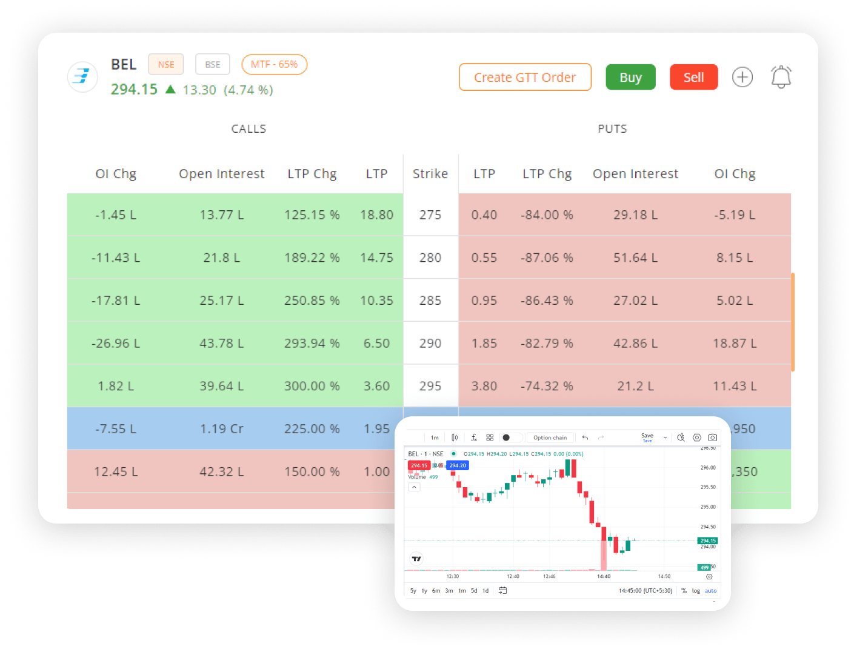Screen dimensions: 854x652
Task: Open chart settings hexagon icon
Action: click(697, 437)
